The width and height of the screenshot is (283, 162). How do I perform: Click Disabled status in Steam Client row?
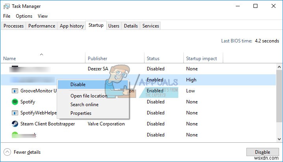[155, 124]
